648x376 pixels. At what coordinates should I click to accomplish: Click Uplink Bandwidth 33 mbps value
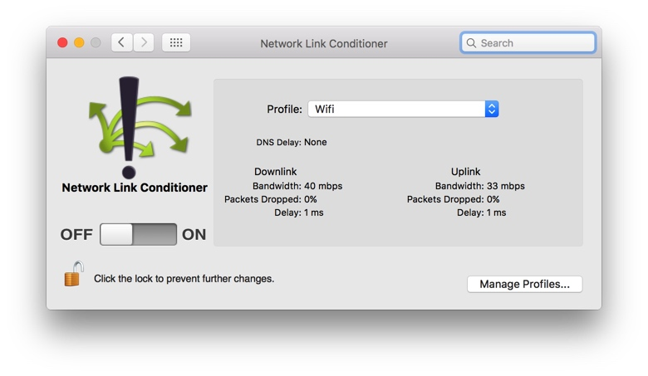[505, 186]
